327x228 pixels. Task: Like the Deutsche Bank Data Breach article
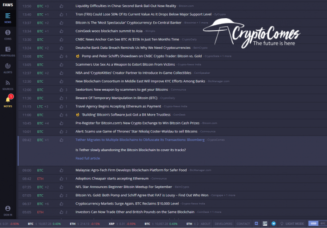coord(61,48)
